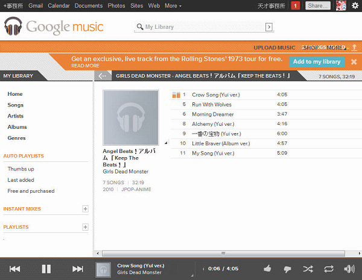The image size is (362, 280).
Task: Open the volume control speaker icon
Action: click(x=349, y=269)
